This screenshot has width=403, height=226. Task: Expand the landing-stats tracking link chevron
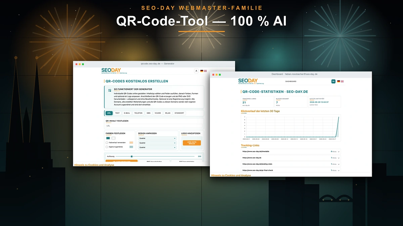pyautogui.click(x=339, y=164)
